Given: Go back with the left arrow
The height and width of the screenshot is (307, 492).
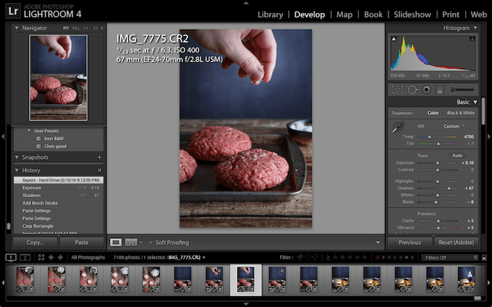Looking at the screenshot, I should pos(51,257).
